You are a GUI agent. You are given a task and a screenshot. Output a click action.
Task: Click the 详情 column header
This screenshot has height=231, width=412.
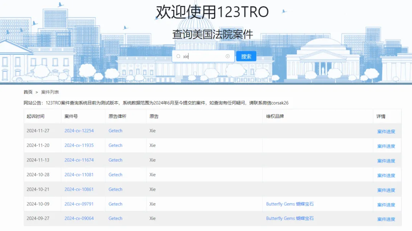tap(381, 116)
